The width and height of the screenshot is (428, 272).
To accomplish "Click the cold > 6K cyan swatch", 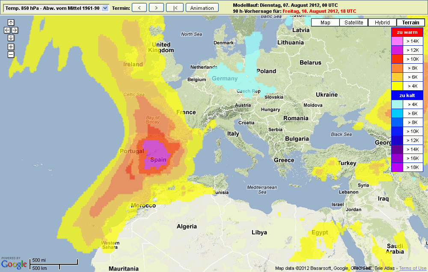I will [x=397, y=113].
